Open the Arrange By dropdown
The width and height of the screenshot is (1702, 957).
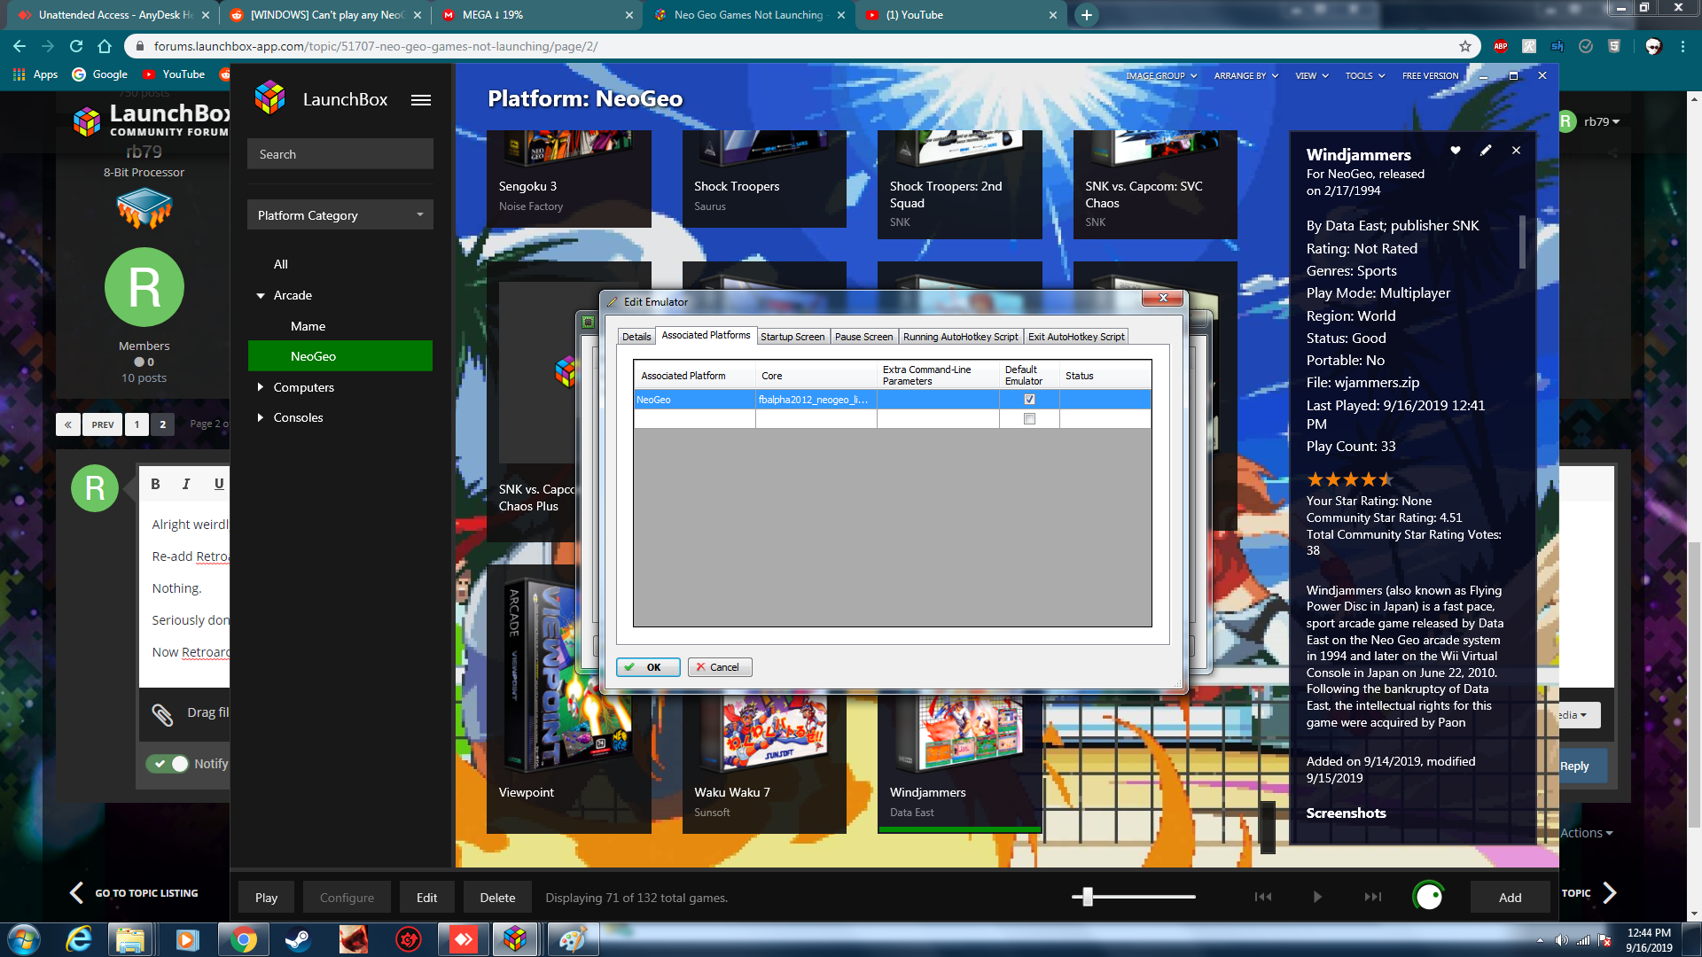[x=1245, y=76]
